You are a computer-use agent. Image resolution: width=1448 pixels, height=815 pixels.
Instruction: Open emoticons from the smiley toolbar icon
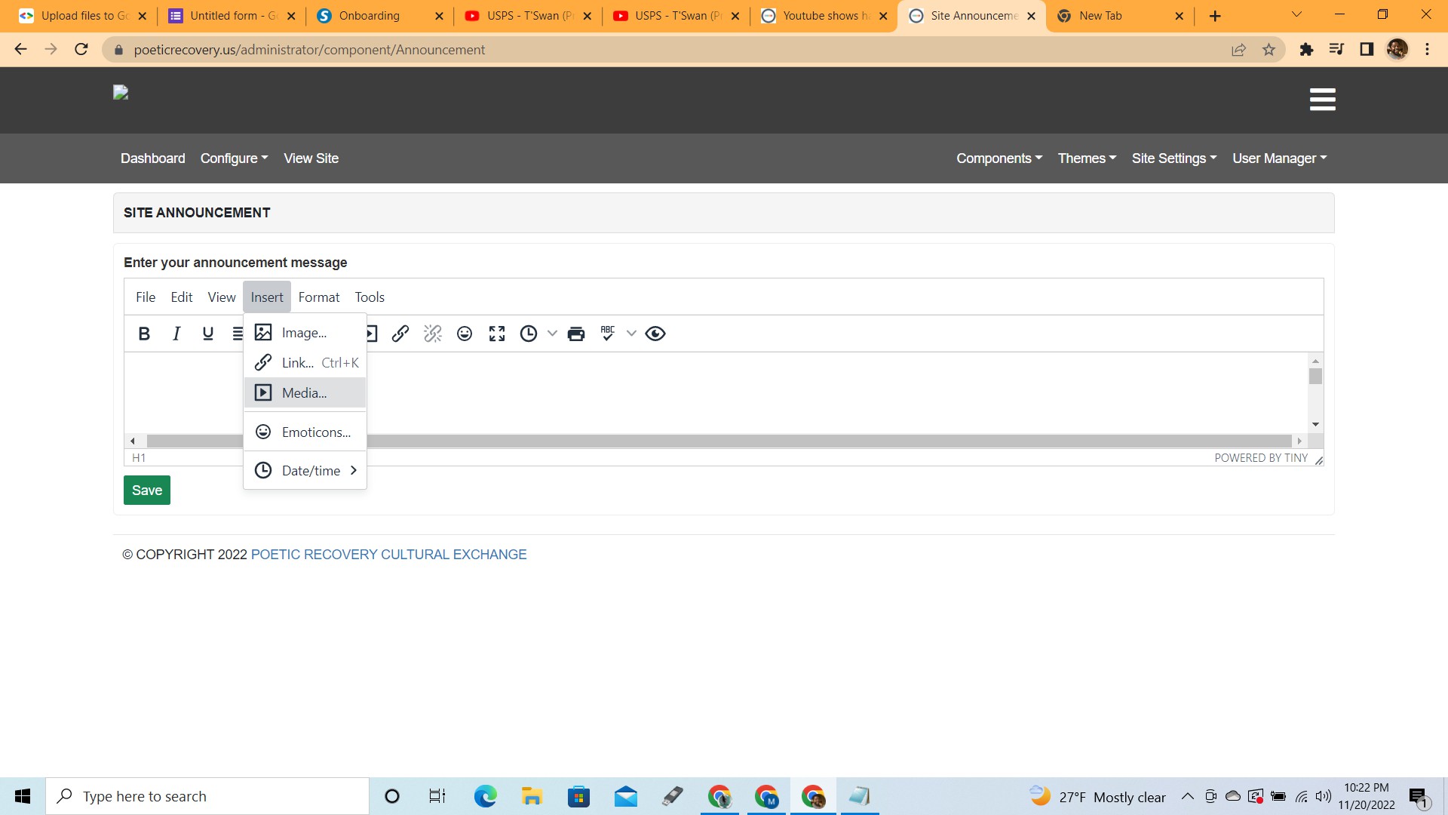click(465, 334)
